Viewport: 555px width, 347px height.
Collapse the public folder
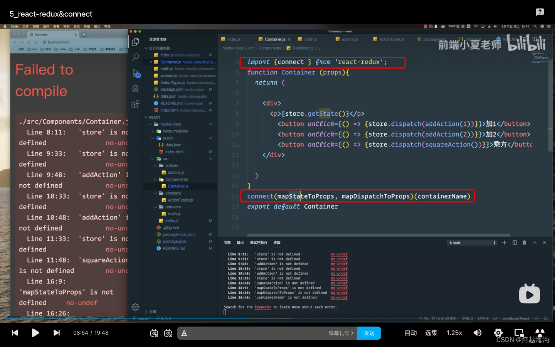pos(168,138)
